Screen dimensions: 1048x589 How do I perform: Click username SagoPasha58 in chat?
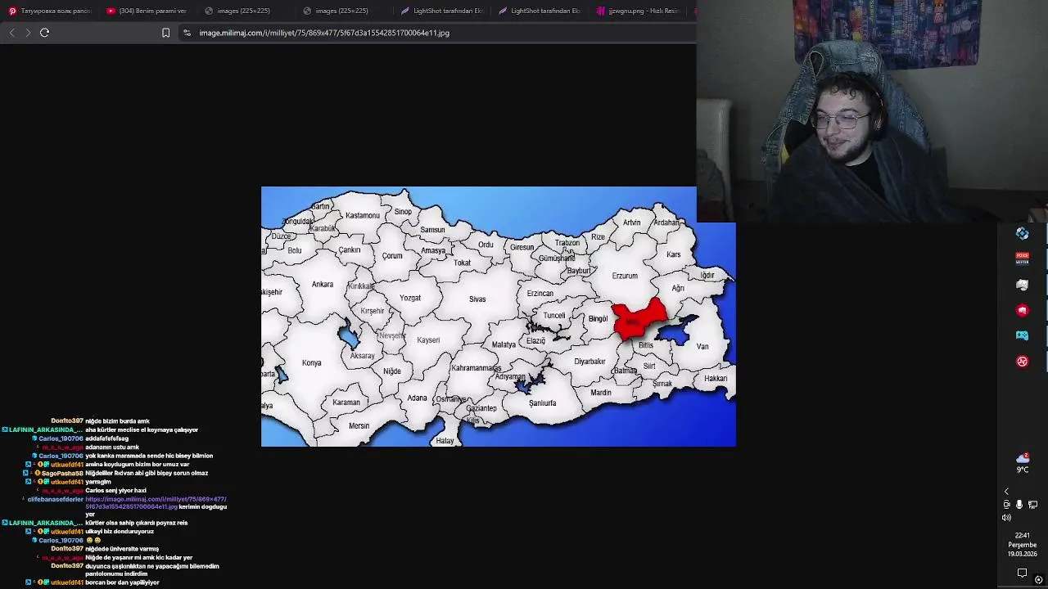[x=62, y=473]
